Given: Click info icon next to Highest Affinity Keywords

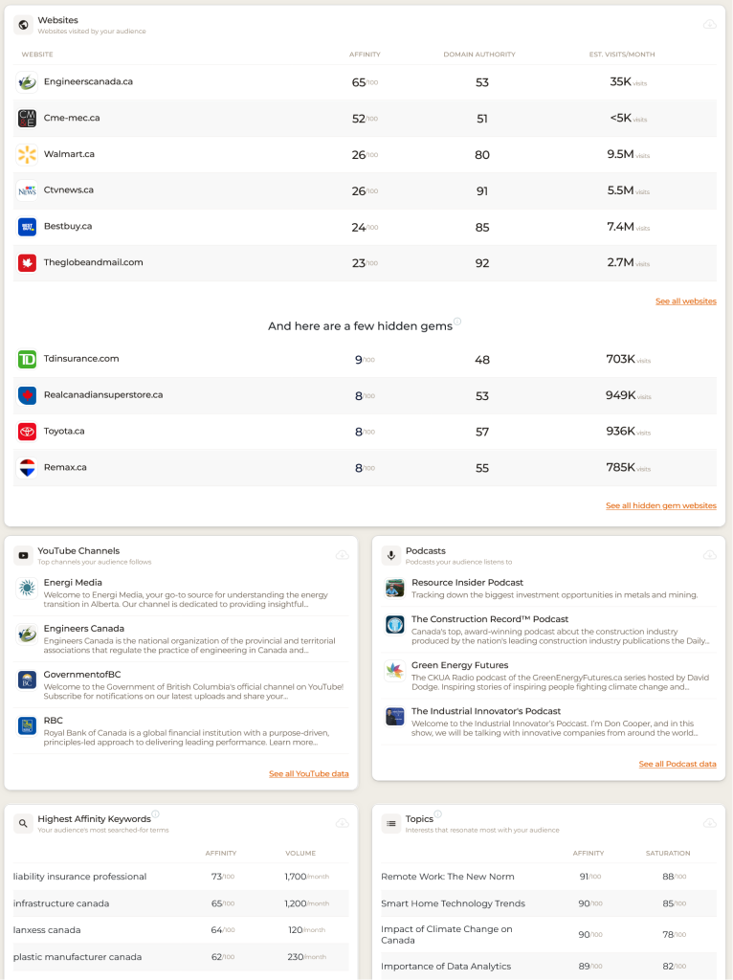Looking at the screenshot, I should point(155,814).
